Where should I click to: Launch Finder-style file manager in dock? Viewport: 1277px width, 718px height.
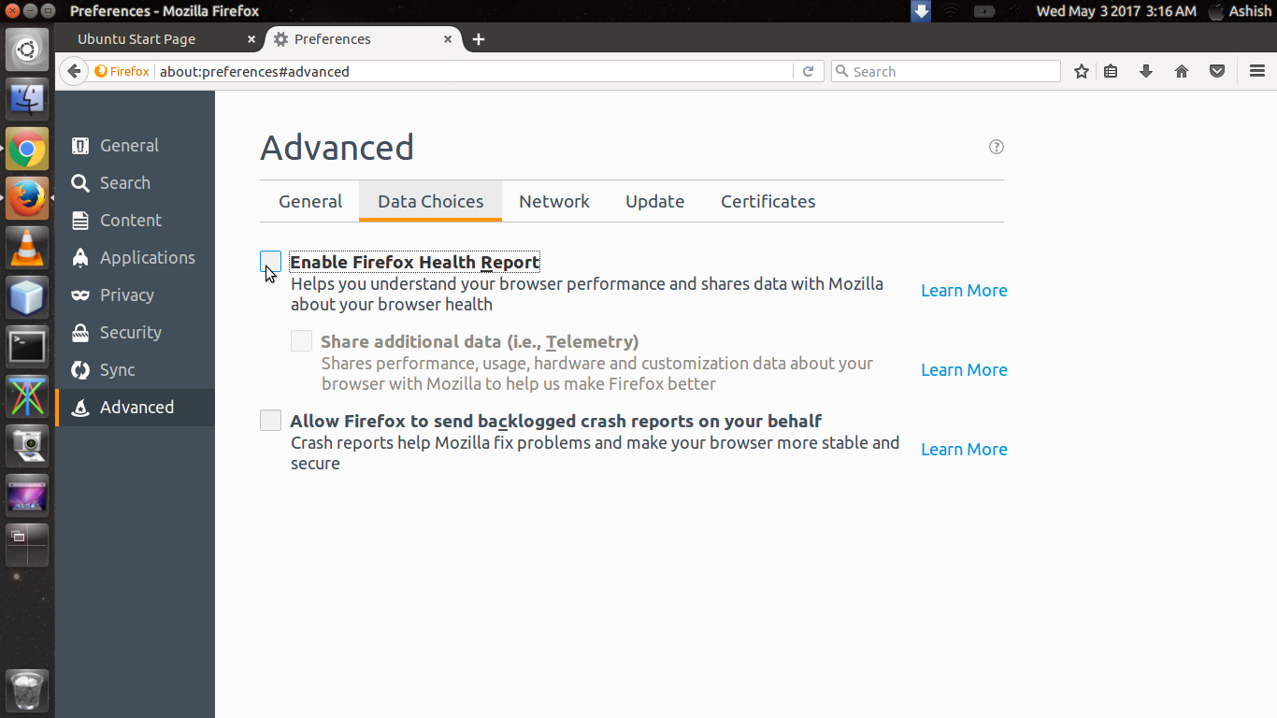[27, 99]
